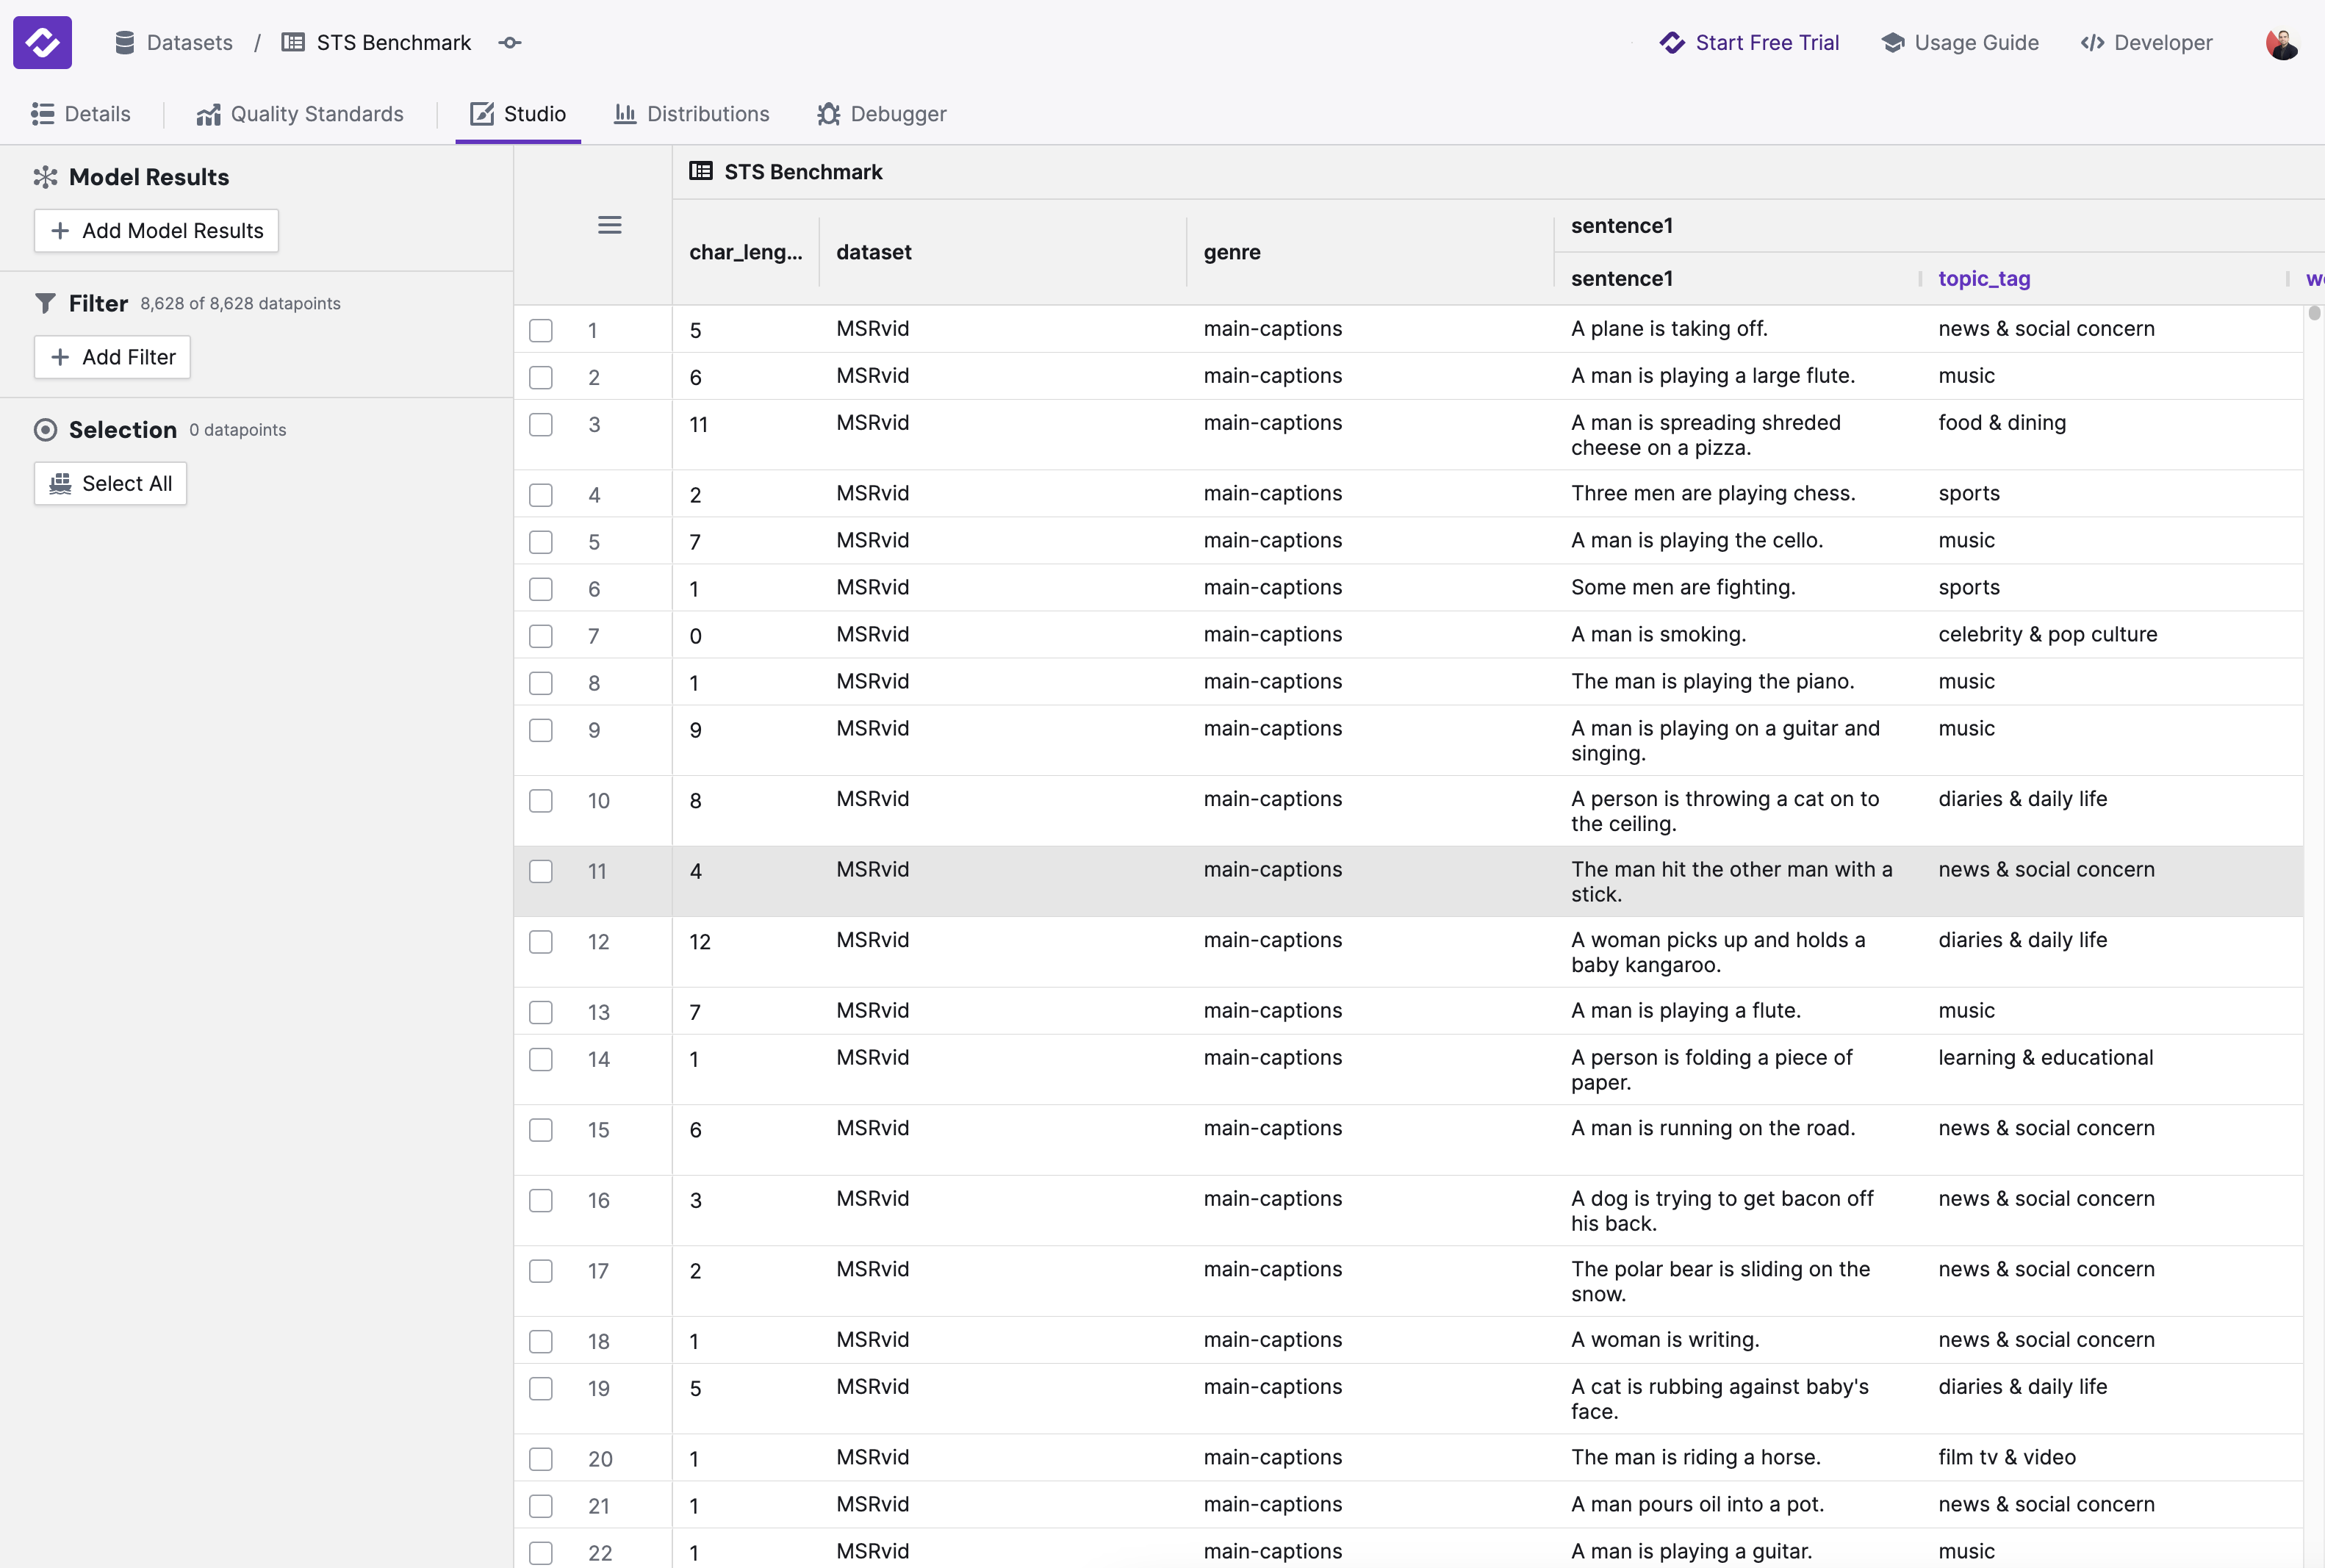Open sorting options on topic_tag column
The width and height of the screenshot is (2325, 1568).
pos(1984,278)
